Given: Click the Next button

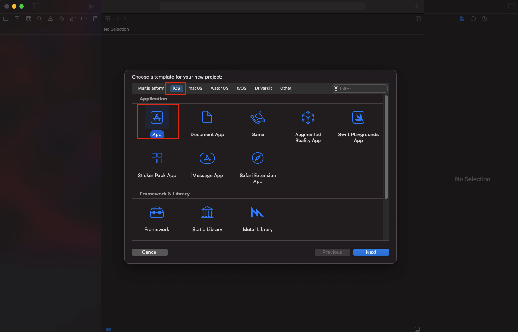Looking at the screenshot, I should [371, 252].
